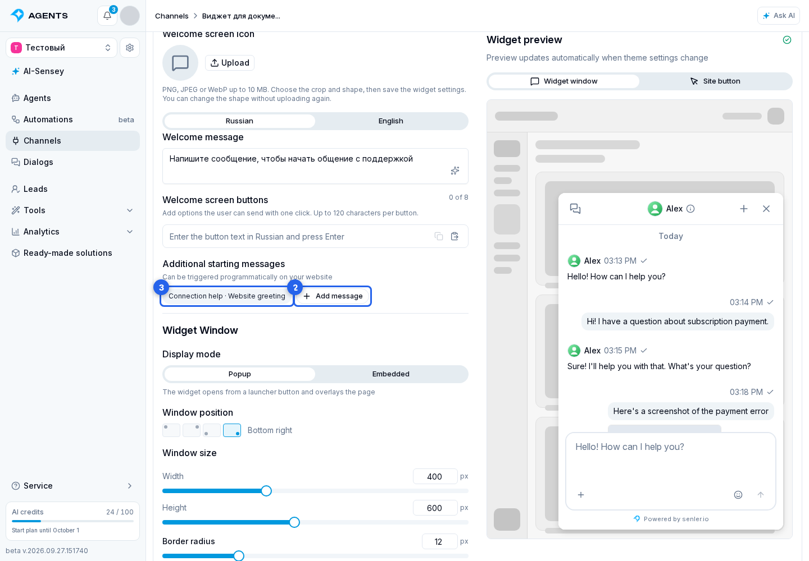Click the welcome screen icon preview
The height and width of the screenshot is (561, 809).
180,63
